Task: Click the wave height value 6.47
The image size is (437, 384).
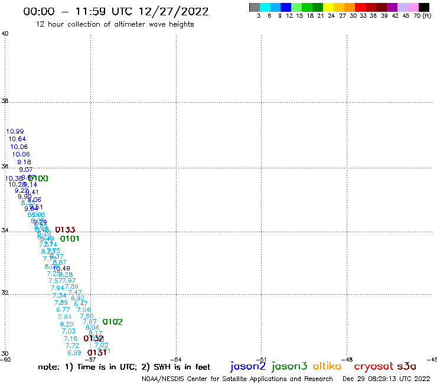Action: pos(81,304)
